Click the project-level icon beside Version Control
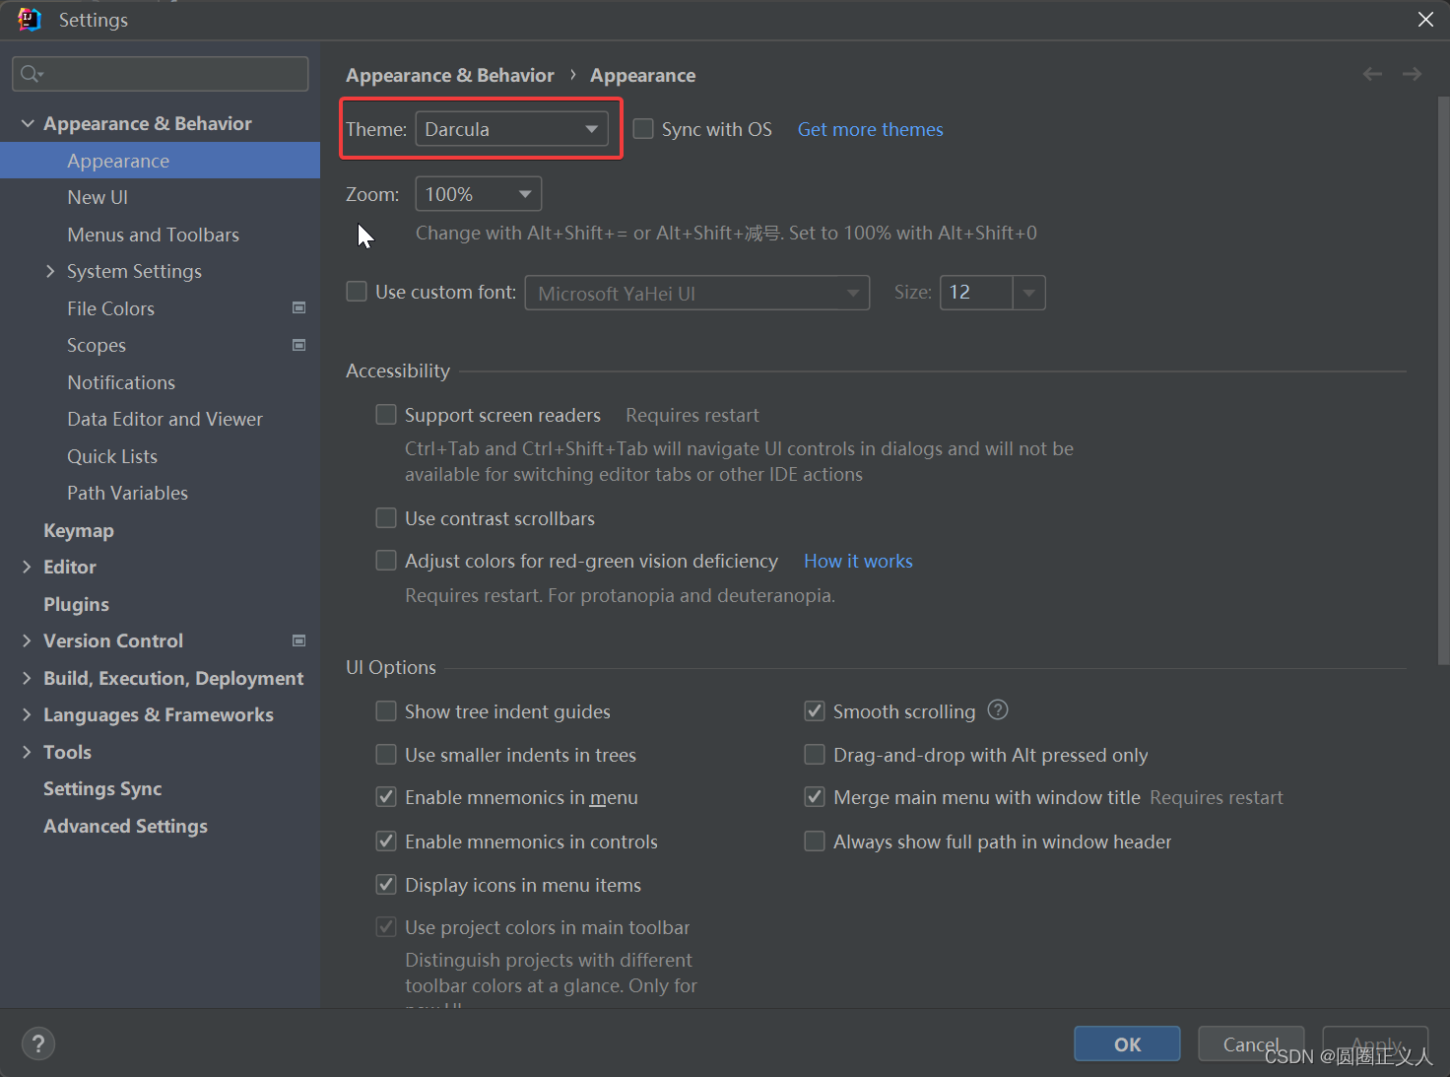This screenshot has height=1077, width=1450. point(299,640)
